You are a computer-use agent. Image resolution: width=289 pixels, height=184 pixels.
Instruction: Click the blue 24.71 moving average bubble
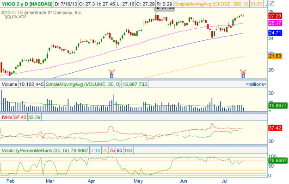click(275, 33)
